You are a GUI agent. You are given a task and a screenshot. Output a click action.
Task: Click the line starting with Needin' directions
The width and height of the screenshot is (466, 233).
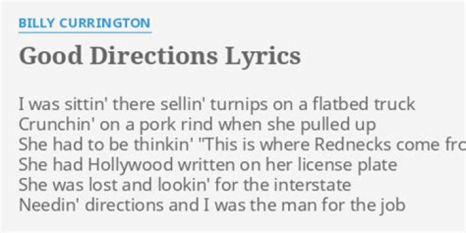[x=212, y=205]
